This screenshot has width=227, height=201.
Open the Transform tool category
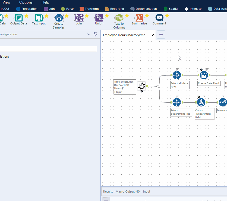click(89, 9)
